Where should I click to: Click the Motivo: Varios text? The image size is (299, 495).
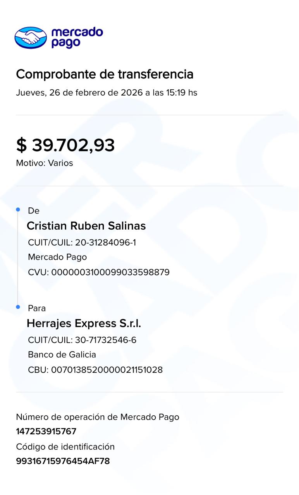(x=45, y=163)
